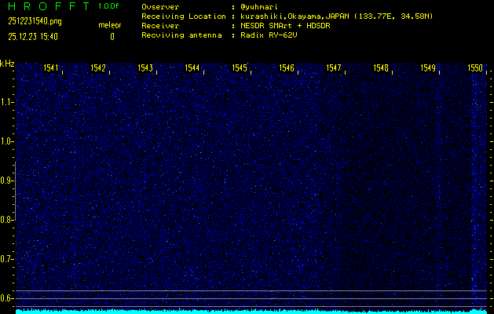Click the 0.9 kHz axis label
The height and width of the screenshot is (314, 494).
point(6,181)
